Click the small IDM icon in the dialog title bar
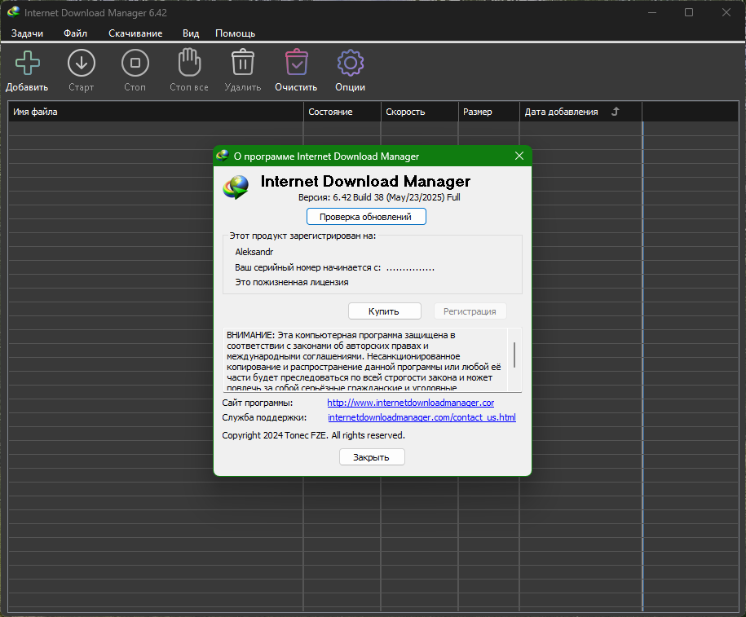This screenshot has width=746, height=617. pyautogui.click(x=223, y=156)
